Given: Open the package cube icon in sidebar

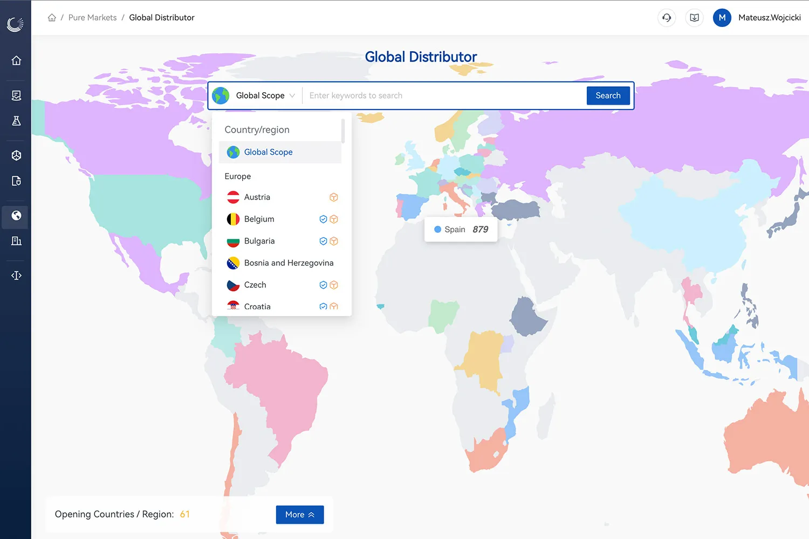Looking at the screenshot, I should 16,155.
